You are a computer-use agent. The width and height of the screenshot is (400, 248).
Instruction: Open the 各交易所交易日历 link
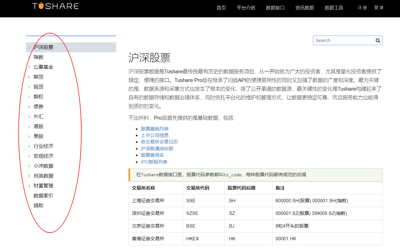click(x=159, y=142)
